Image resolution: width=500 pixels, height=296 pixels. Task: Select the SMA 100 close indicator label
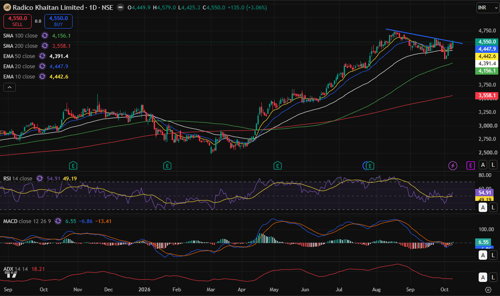20,36
